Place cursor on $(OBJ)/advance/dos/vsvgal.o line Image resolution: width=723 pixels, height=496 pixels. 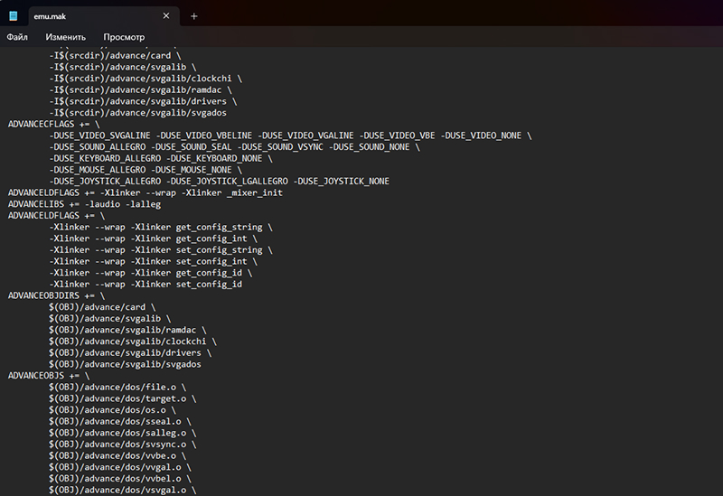(122, 489)
